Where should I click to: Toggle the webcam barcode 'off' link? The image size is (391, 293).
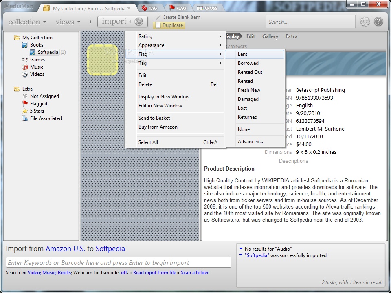124,273
